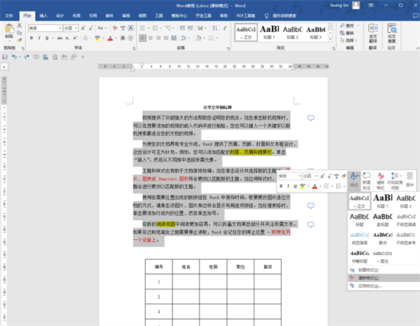Click the Undo arrow in quick access toolbar

pos(15,57)
